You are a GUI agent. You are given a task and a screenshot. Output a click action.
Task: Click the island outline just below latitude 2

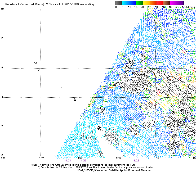pos(100,129)
